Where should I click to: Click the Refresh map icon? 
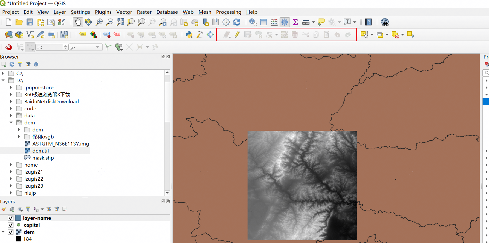pyautogui.click(x=237, y=22)
